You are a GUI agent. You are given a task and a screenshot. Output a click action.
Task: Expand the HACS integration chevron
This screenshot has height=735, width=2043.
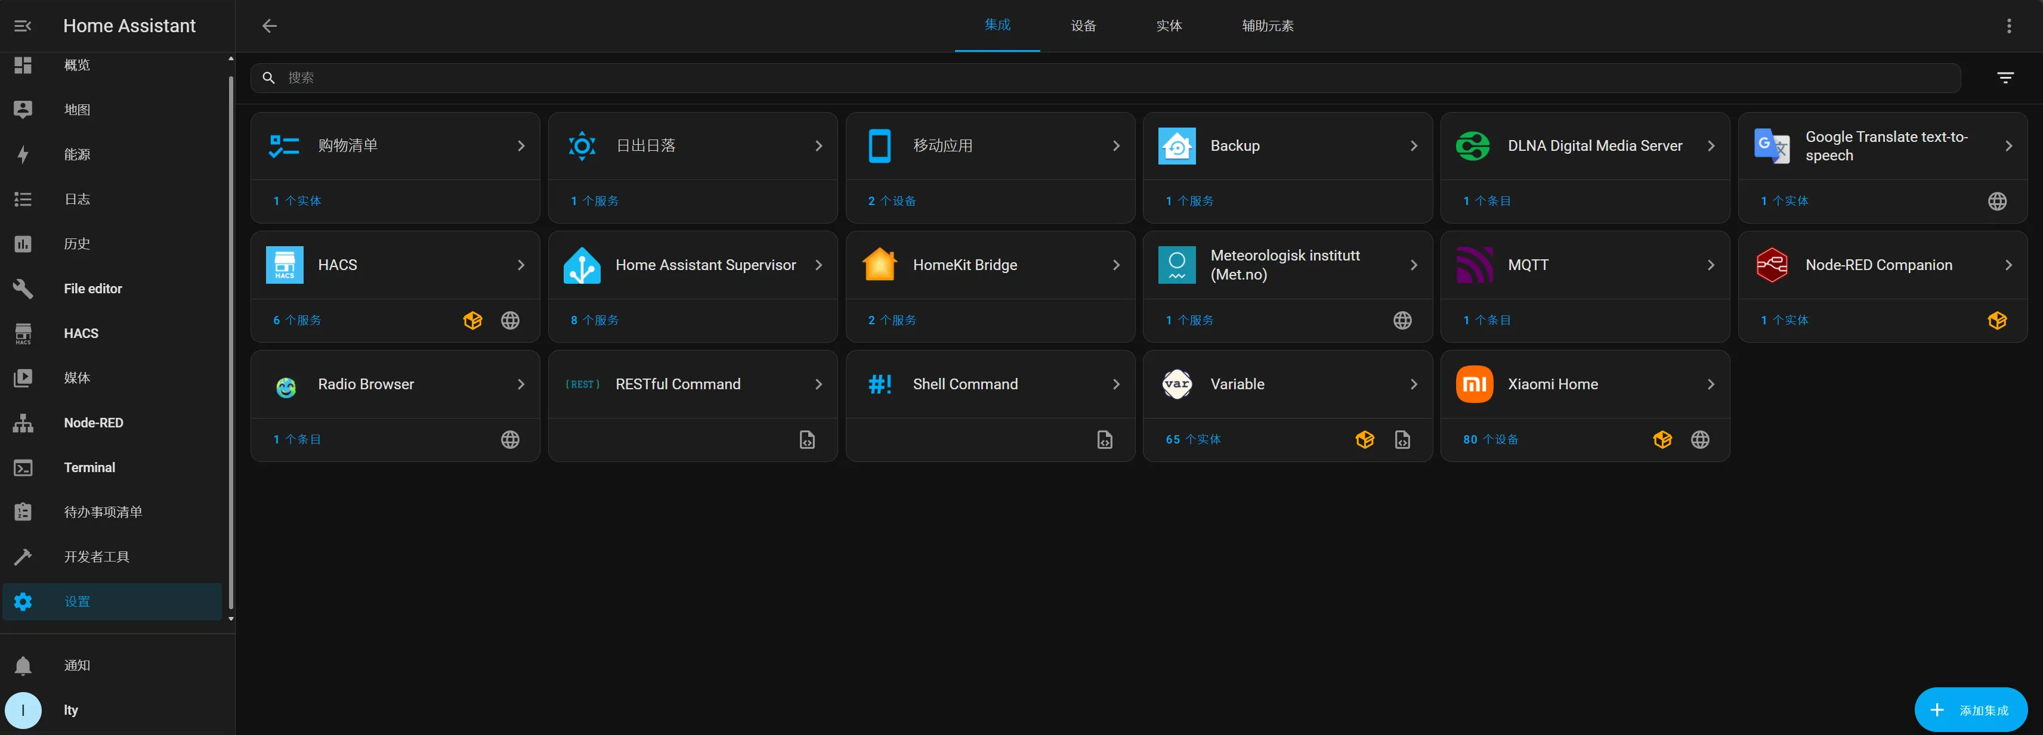coord(521,265)
